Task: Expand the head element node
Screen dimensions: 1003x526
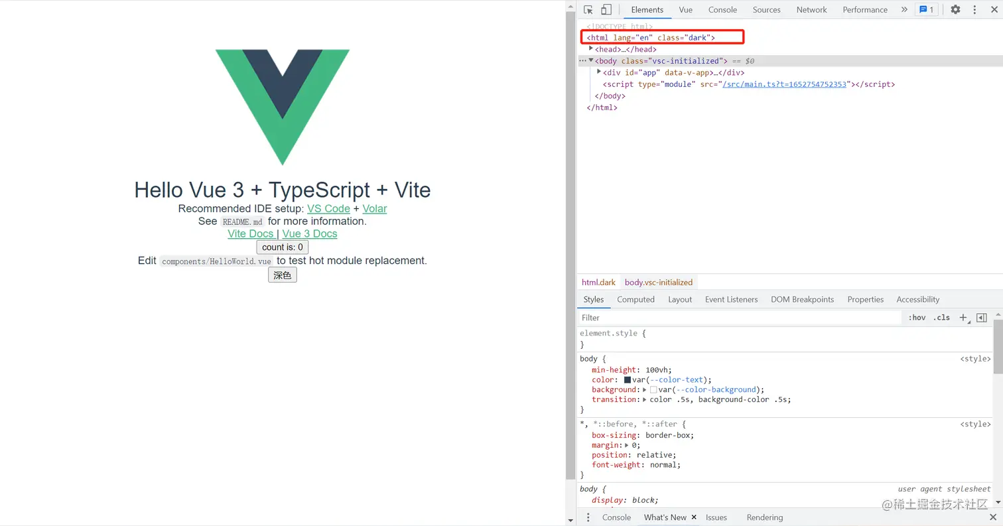Action: (591, 49)
